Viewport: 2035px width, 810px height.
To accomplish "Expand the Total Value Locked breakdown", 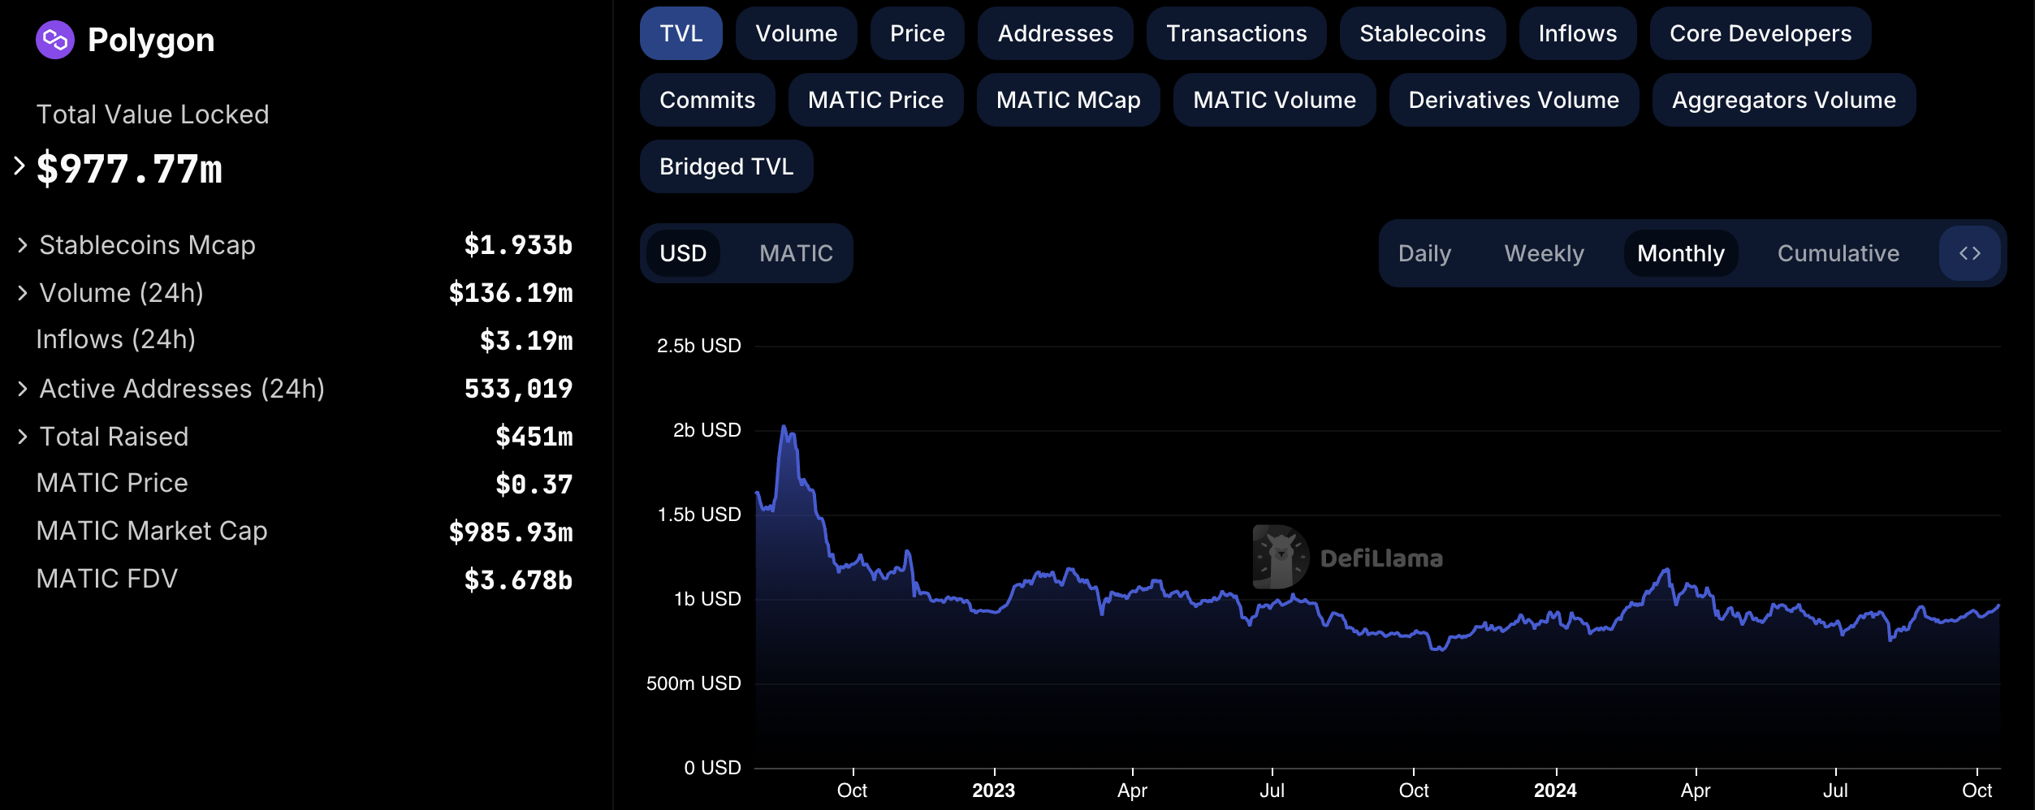I will click(20, 166).
